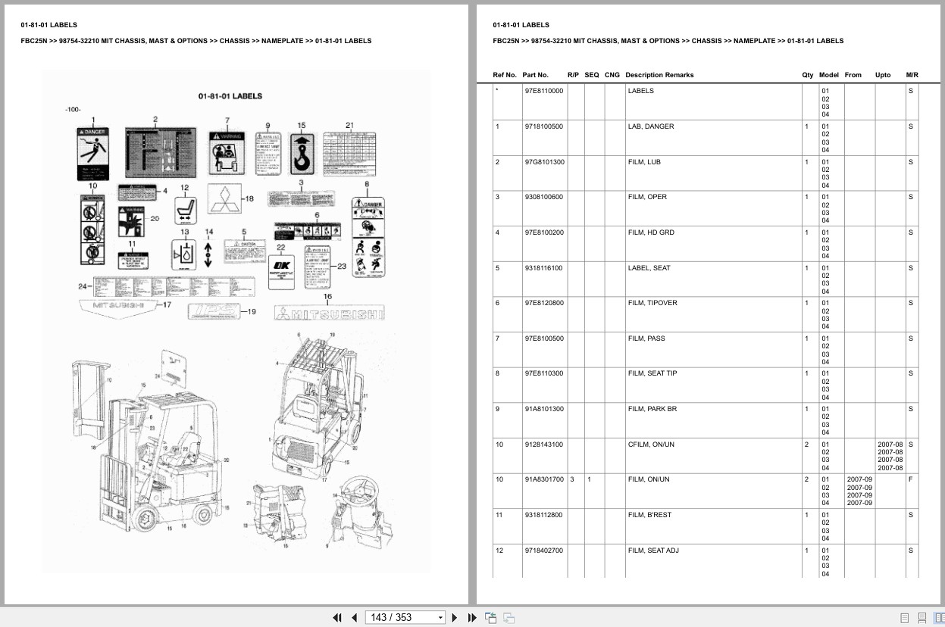Jump to the last page
The height and width of the screenshot is (627, 945).
pos(472,617)
